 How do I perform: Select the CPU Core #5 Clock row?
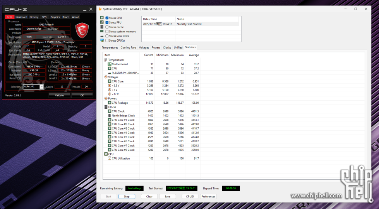click(152, 137)
